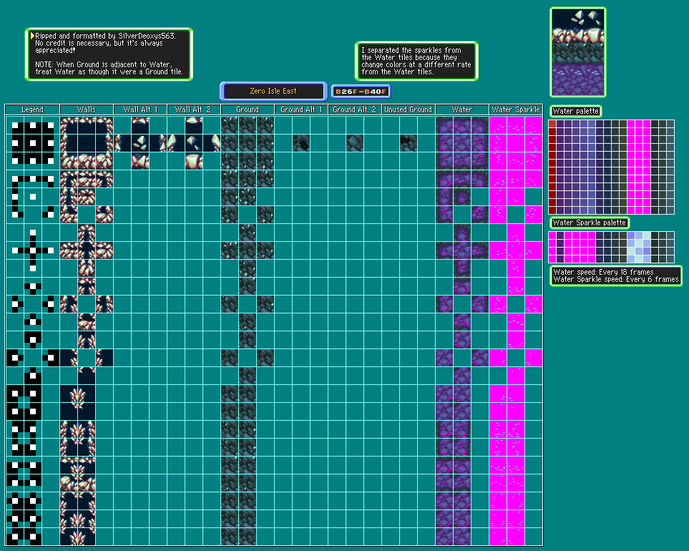
Task: Click the "Ground" column header
Action: coord(248,109)
